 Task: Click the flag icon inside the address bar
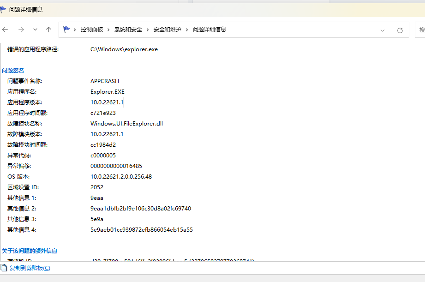pyautogui.click(x=67, y=30)
